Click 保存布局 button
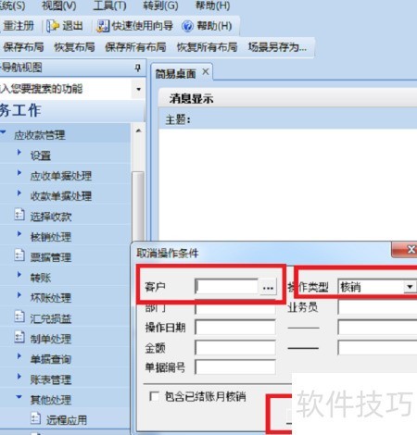This screenshot has width=417, height=435. [23, 47]
